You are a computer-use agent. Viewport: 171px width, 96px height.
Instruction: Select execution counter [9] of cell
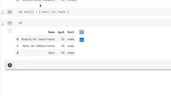click(x=10, y=23)
